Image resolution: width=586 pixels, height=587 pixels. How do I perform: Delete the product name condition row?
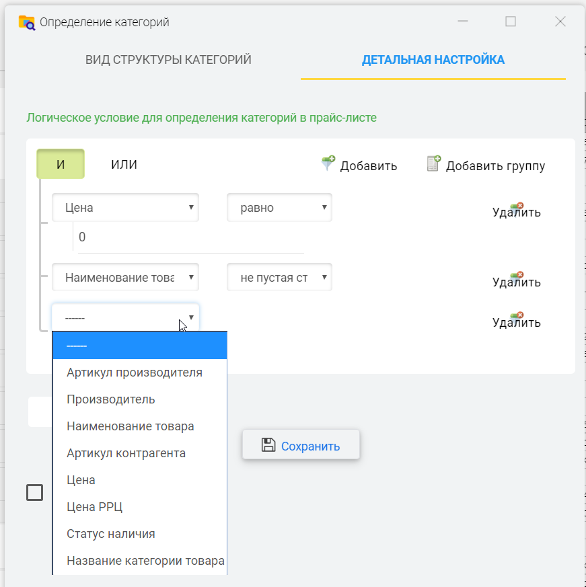coord(516,280)
